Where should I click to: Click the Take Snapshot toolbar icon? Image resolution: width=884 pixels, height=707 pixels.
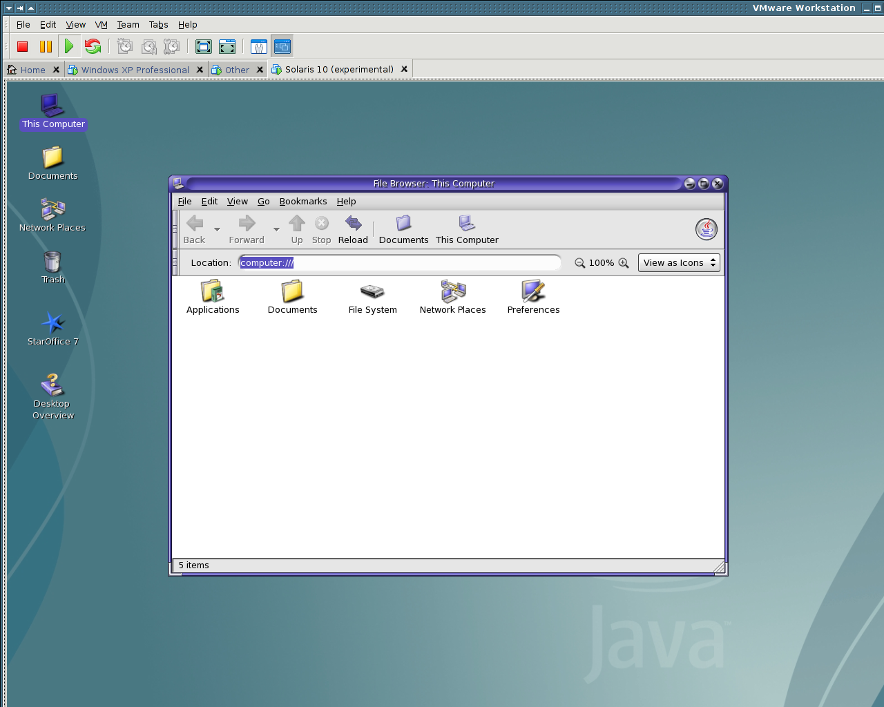point(125,46)
